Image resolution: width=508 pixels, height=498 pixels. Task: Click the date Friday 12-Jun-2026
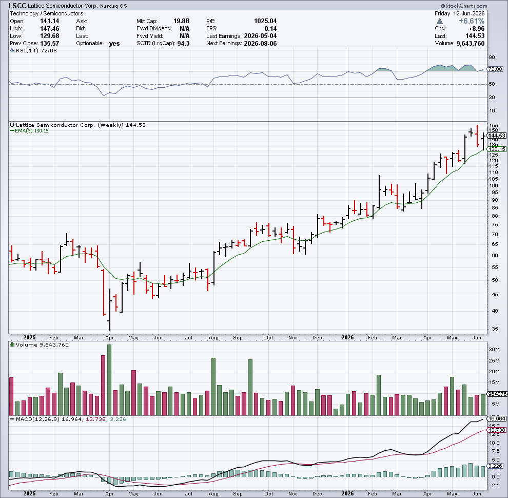point(459,14)
